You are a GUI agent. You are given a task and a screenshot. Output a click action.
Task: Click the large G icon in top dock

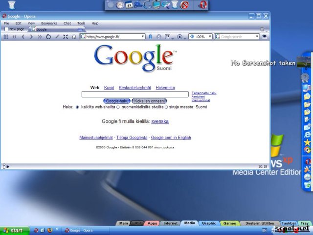[x=147, y=5]
